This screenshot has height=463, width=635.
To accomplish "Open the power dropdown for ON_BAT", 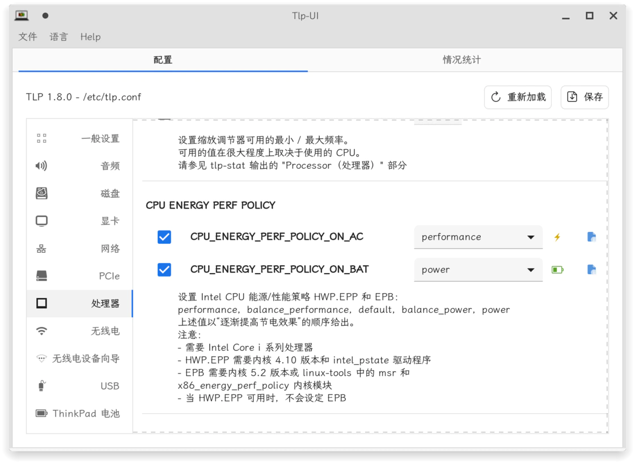I will point(479,270).
